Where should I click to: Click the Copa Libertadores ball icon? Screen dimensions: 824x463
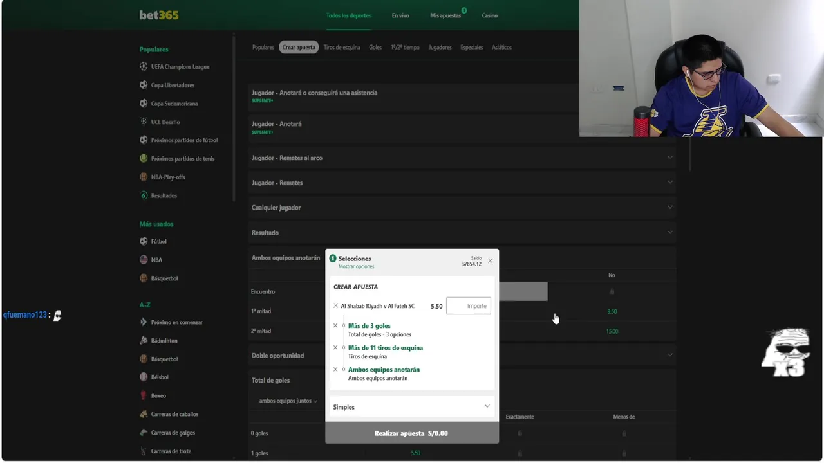(144, 85)
